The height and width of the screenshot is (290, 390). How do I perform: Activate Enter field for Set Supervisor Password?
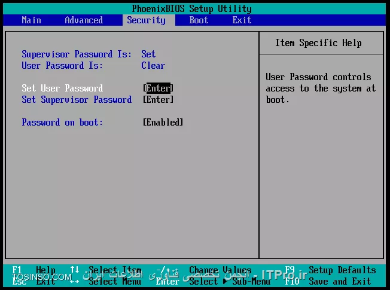coord(158,100)
